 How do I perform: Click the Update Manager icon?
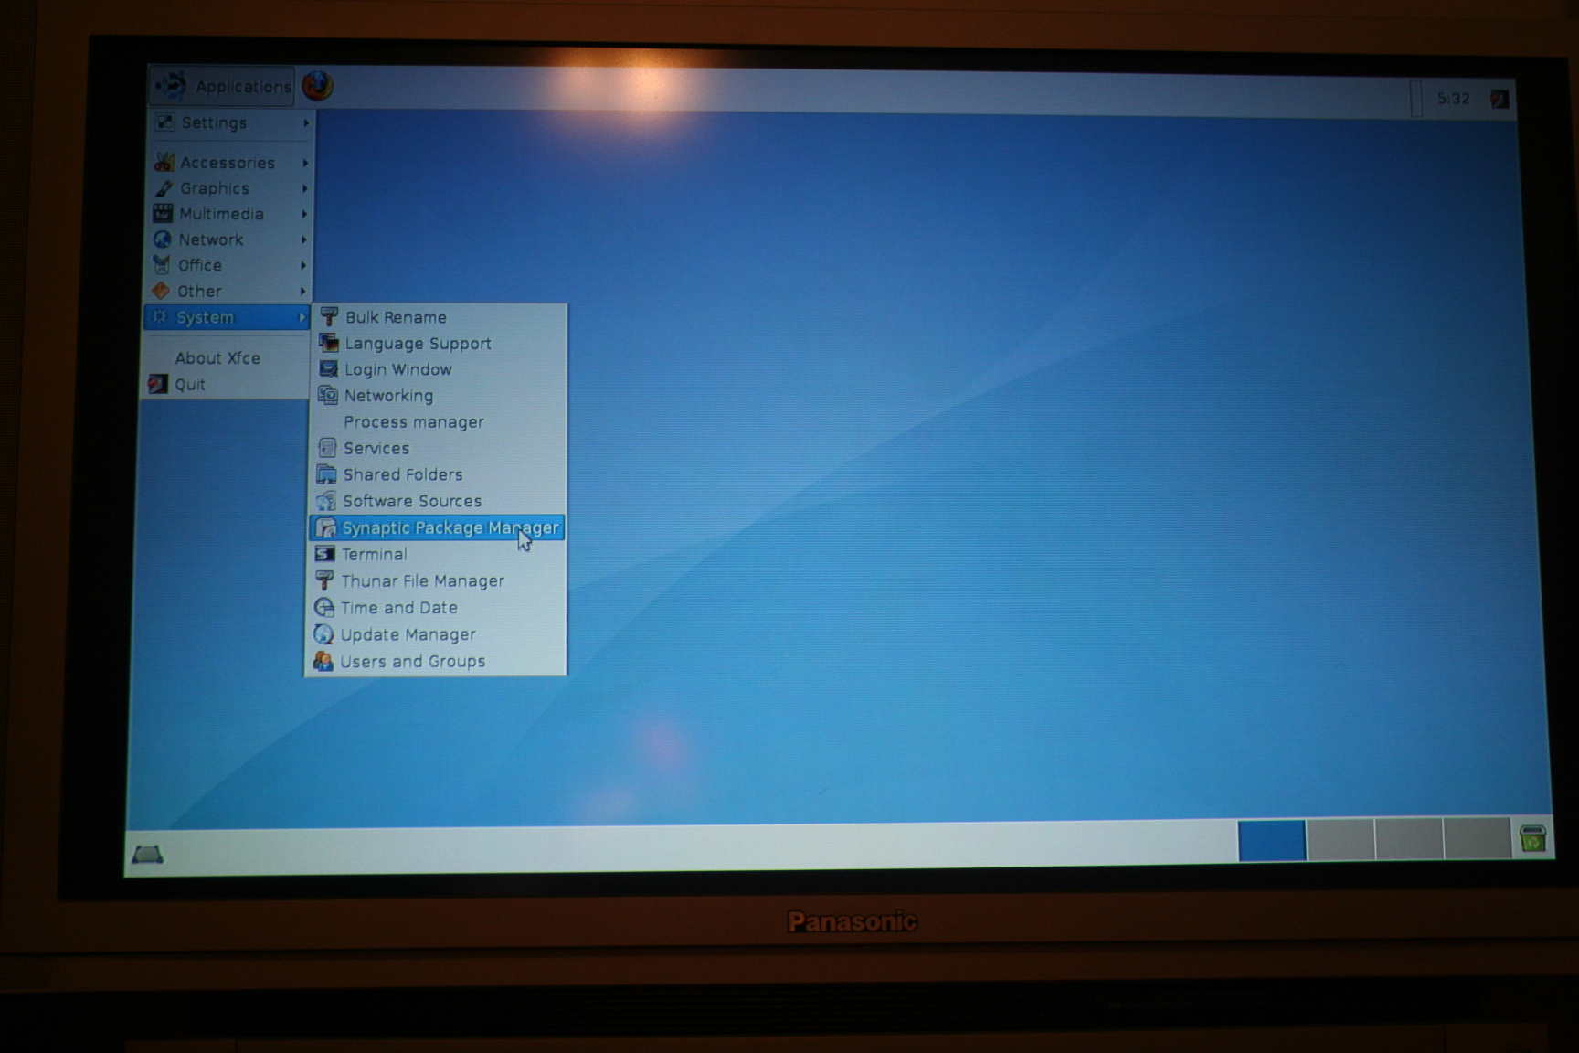323,633
